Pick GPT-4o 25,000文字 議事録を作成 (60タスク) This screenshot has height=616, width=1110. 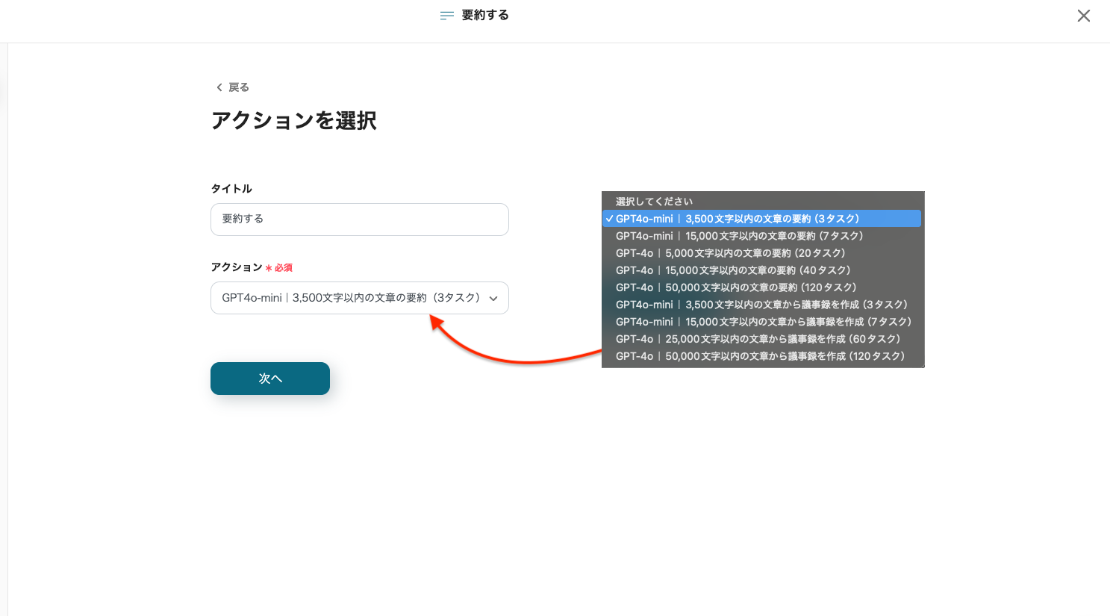(758, 339)
